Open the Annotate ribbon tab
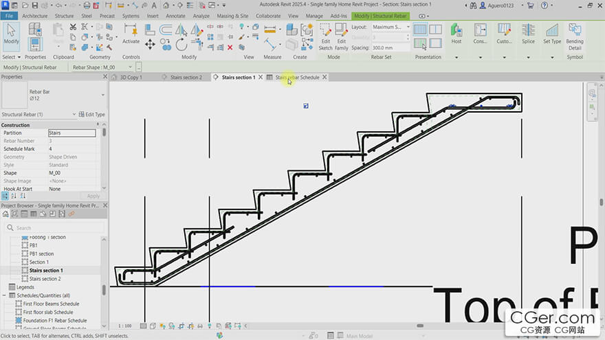The image size is (605, 340). tap(175, 16)
